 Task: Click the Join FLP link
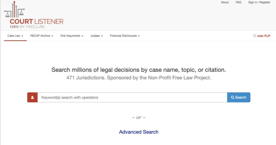pyautogui.click(x=262, y=36)
